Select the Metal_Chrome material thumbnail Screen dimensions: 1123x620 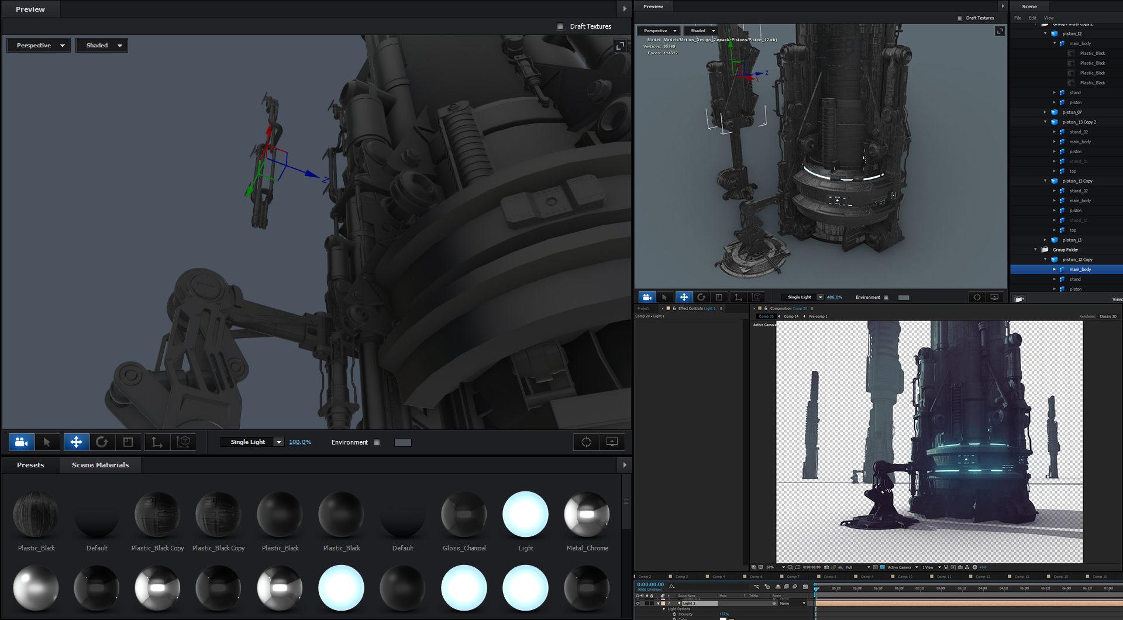[x=587, y=514]
